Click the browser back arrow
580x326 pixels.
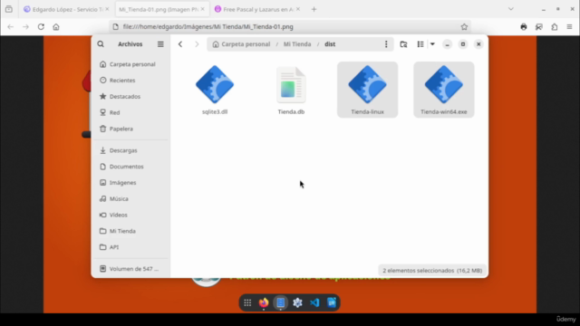click(x=10, y=26)
